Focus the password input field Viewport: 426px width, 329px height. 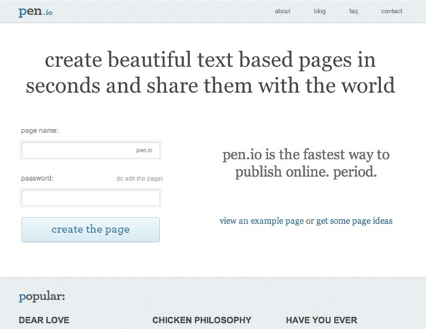tap(91, 197)
